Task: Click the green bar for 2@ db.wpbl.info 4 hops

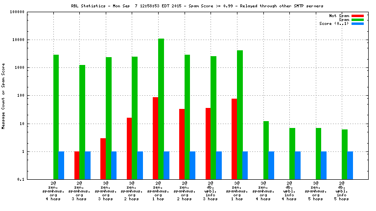Action: coord(292,153)
